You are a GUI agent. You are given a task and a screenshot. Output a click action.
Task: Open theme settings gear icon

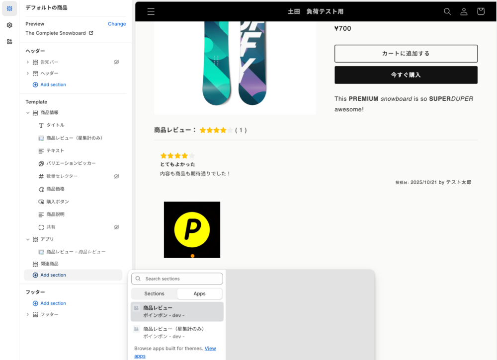[9, 25]
